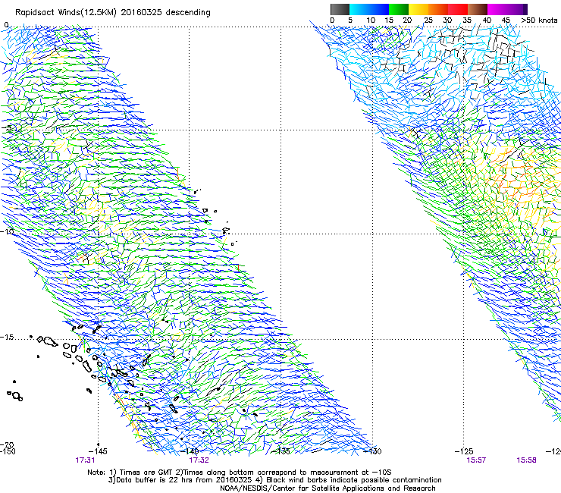The width and height of the screenshot is (561, 493).
Task: Click the yellow 20-25 knots legend swatch
Action: 418,9
